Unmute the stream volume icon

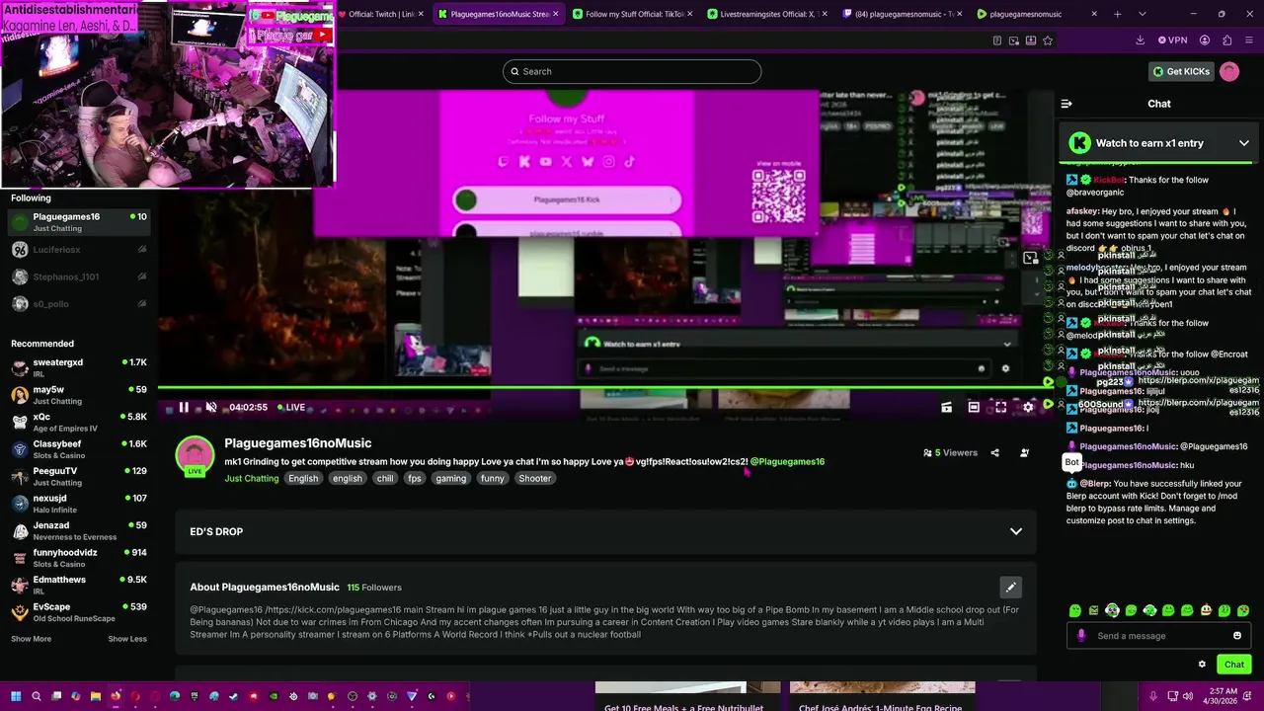(210, 407)
